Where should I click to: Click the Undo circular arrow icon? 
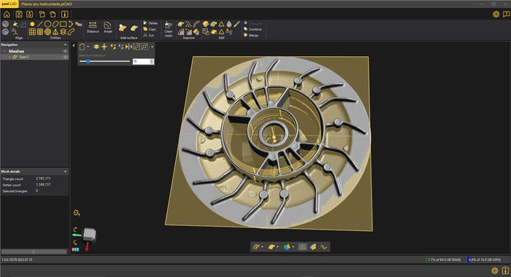click(x=5, y=24)
